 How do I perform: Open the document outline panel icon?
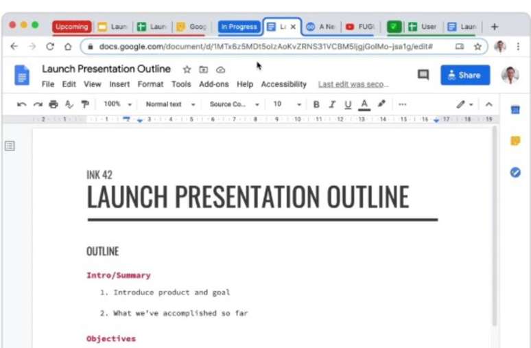tap(10, 146)
